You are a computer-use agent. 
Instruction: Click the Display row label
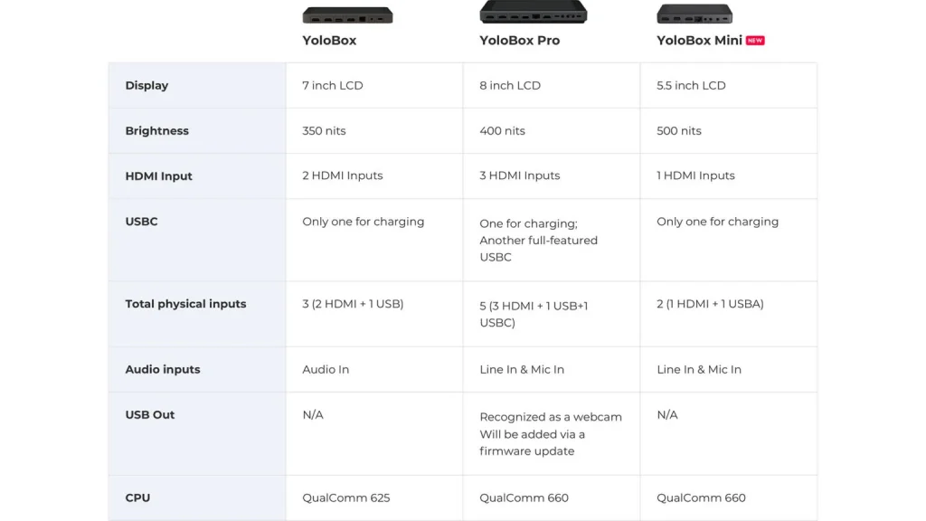146,86
